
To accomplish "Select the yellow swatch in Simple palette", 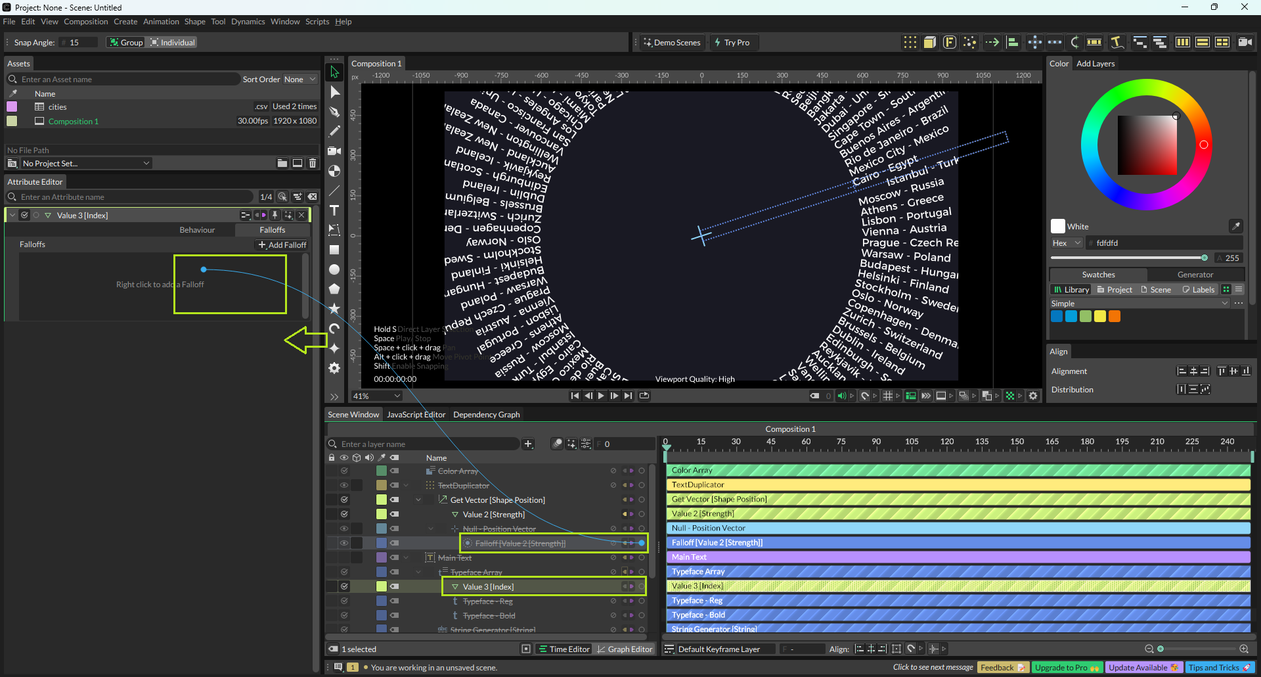I will (x=1100, y=317).
